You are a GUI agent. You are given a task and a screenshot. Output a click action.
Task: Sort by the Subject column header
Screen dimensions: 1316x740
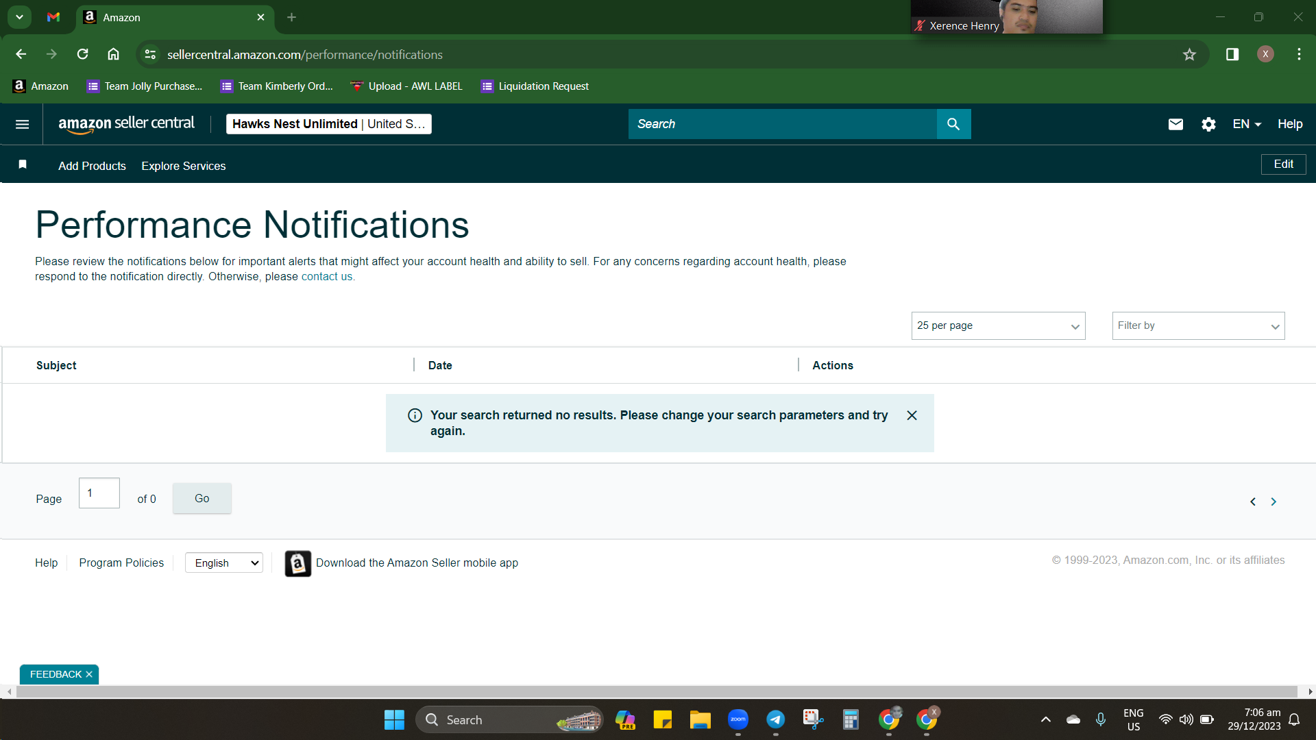56,366
